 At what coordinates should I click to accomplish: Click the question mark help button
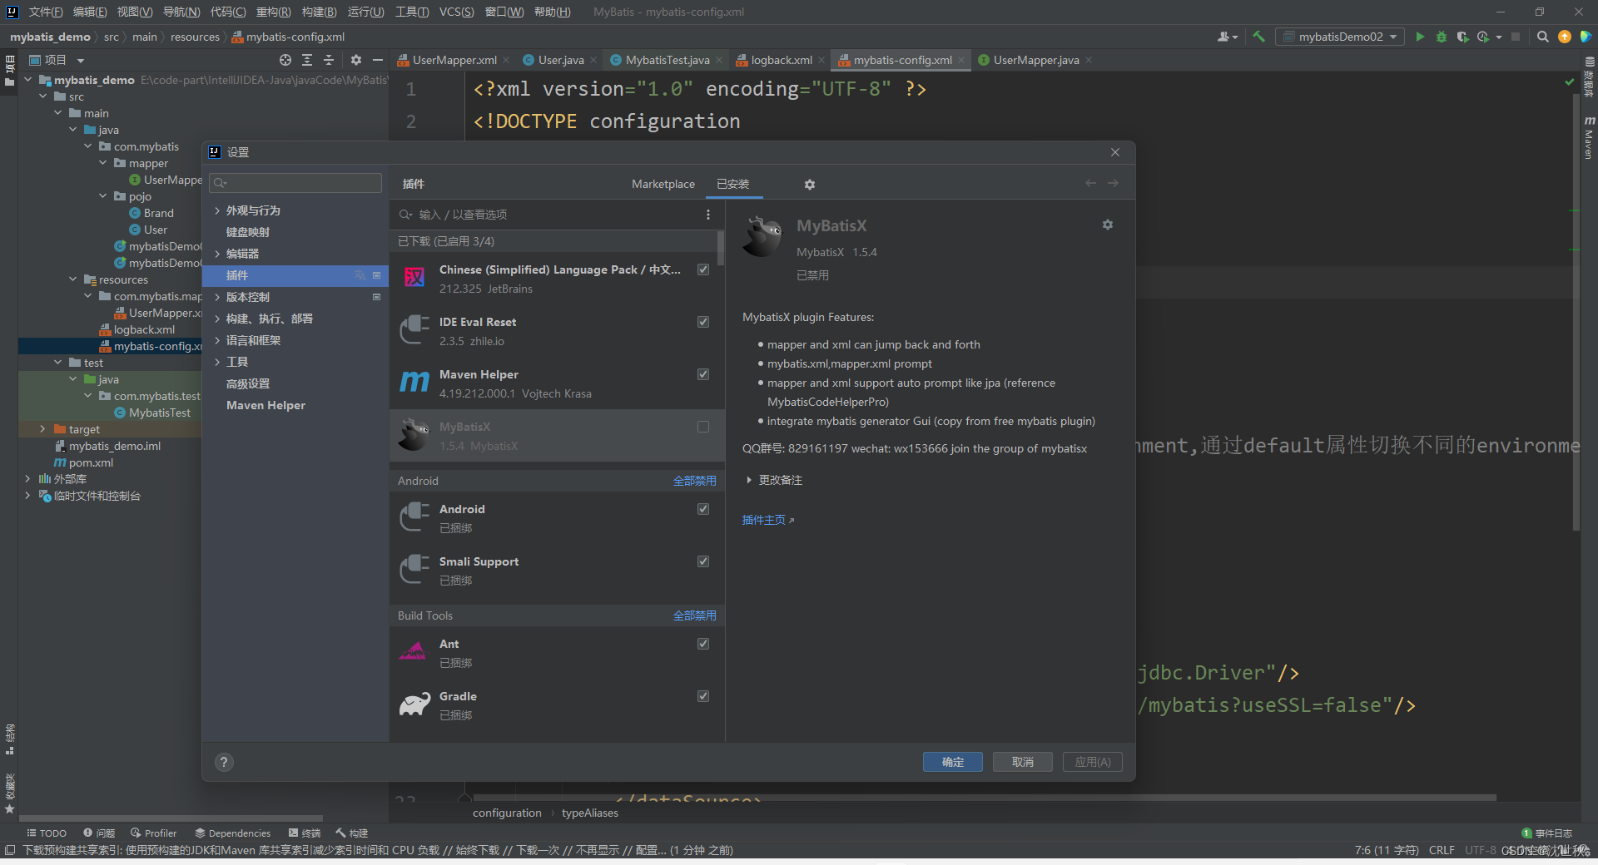[x=224, y=762]
